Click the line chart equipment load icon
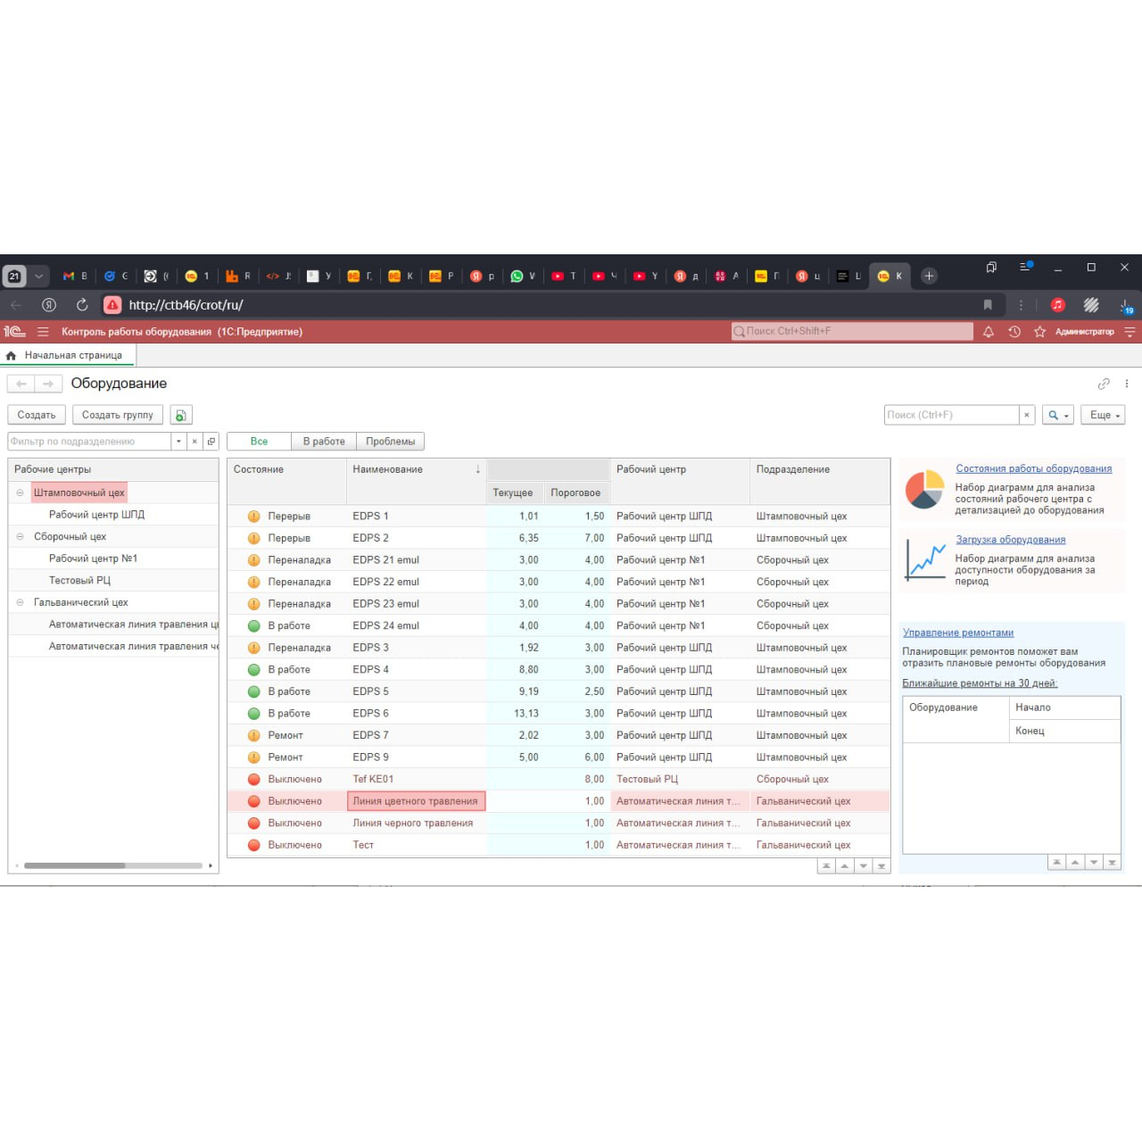This screenshot has width=1142, height=1142. point(924,560)
